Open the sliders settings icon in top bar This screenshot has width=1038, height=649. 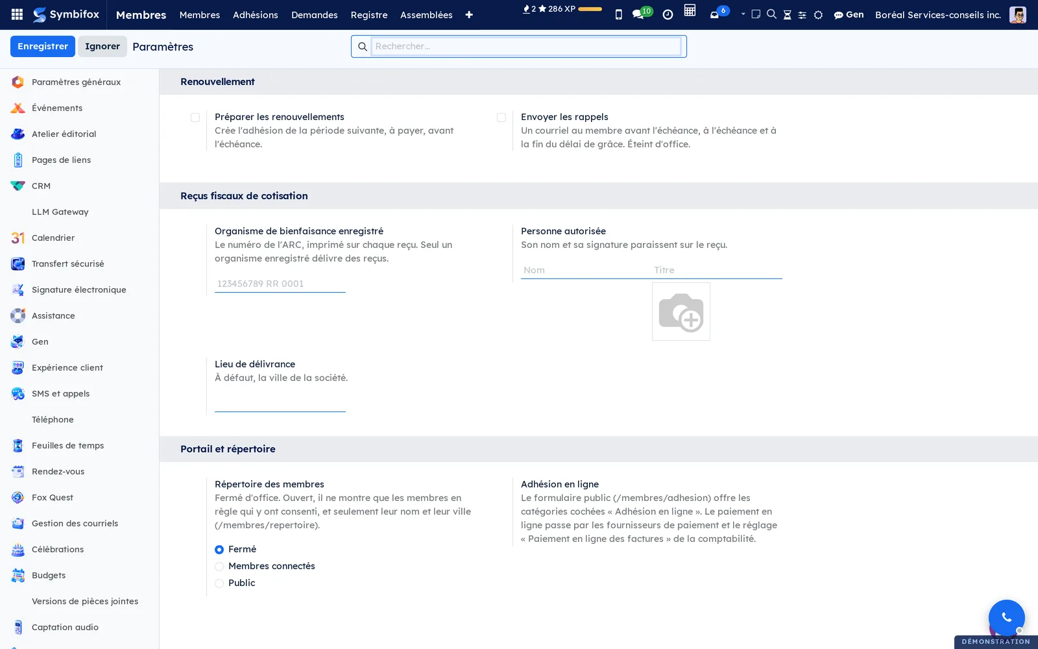(x=803, y=15)
